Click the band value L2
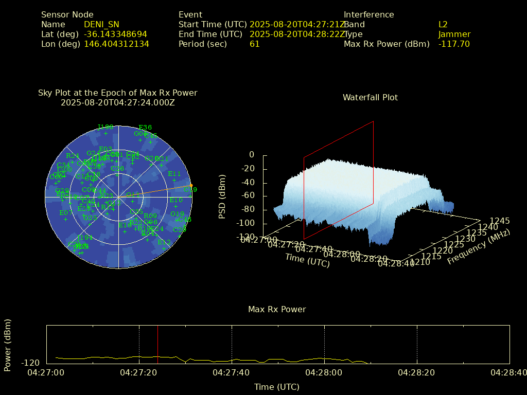The height and width of the screenshot is (395, 527). 443,24
